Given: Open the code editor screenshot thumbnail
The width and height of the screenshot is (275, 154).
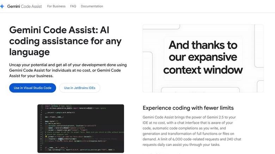Looking at the screenshot, I should 81,129.
